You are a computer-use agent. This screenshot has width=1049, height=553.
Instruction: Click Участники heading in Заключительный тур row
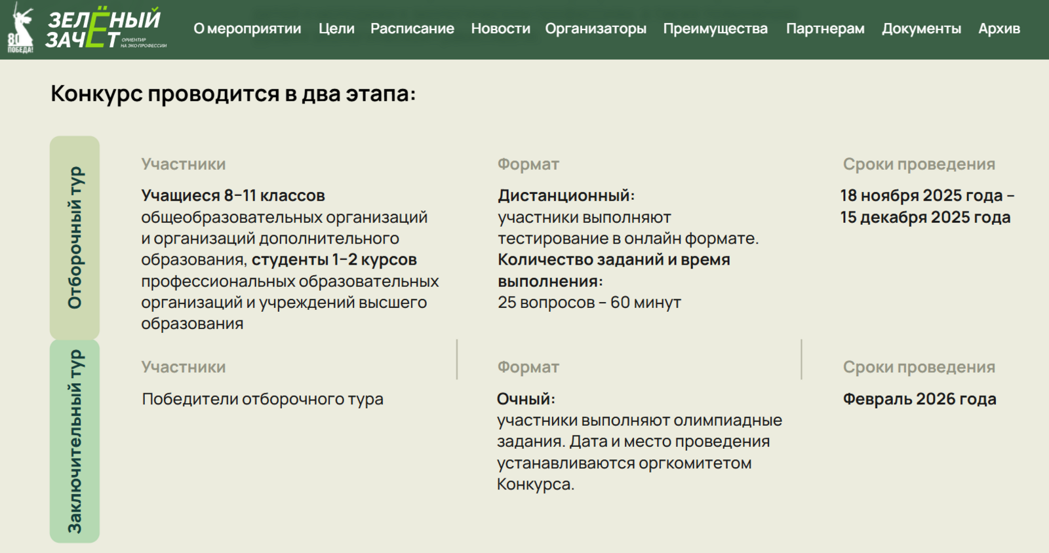(184, 368)
